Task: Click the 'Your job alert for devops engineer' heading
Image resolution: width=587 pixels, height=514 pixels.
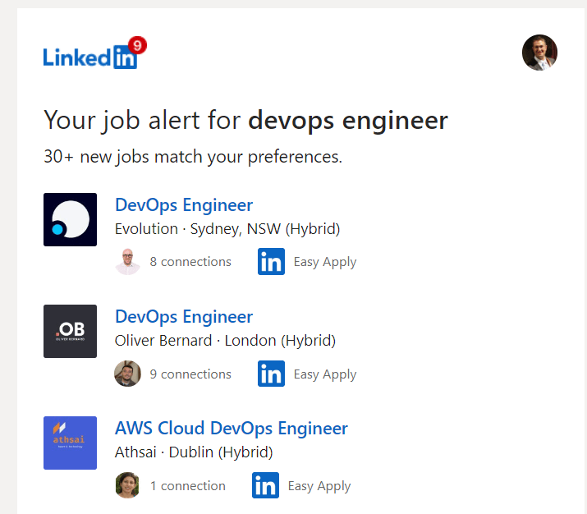Action: pyautogui.click(x=246, y=121)
